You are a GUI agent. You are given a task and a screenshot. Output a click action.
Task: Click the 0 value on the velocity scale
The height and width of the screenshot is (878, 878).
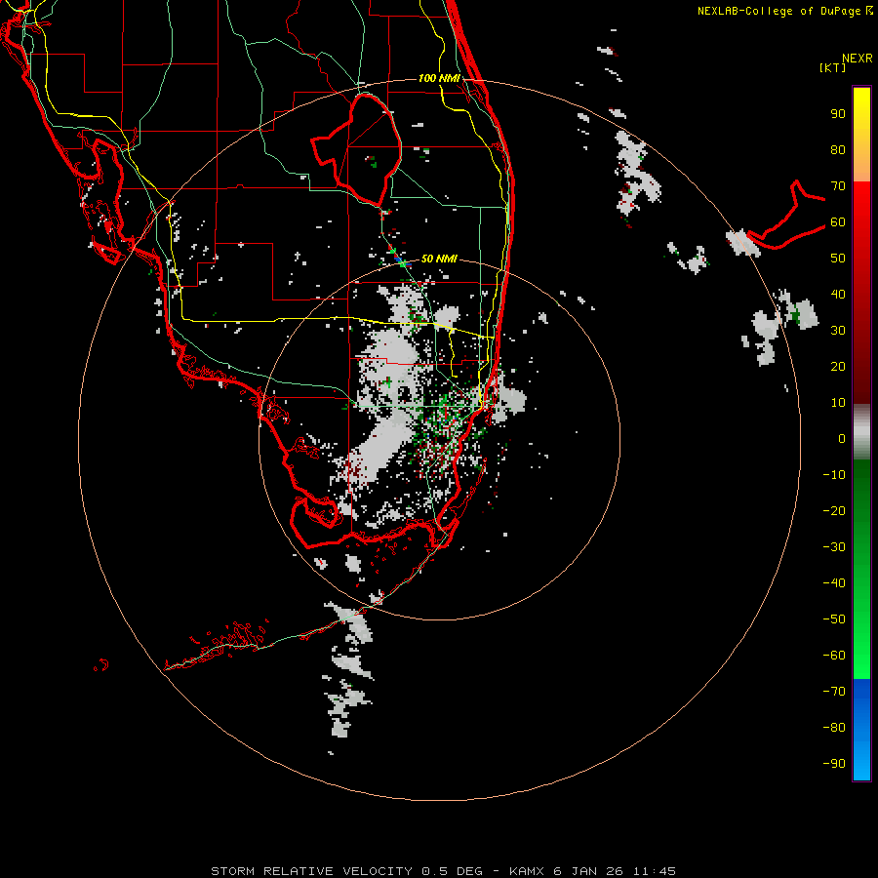tap(842, 439)
